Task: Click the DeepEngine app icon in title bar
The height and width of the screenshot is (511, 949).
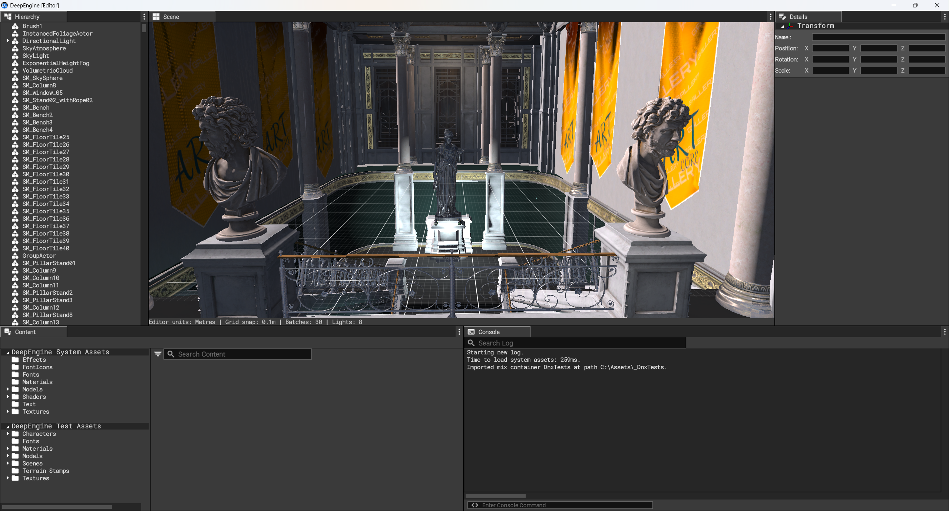Action: tap(4, 5)
